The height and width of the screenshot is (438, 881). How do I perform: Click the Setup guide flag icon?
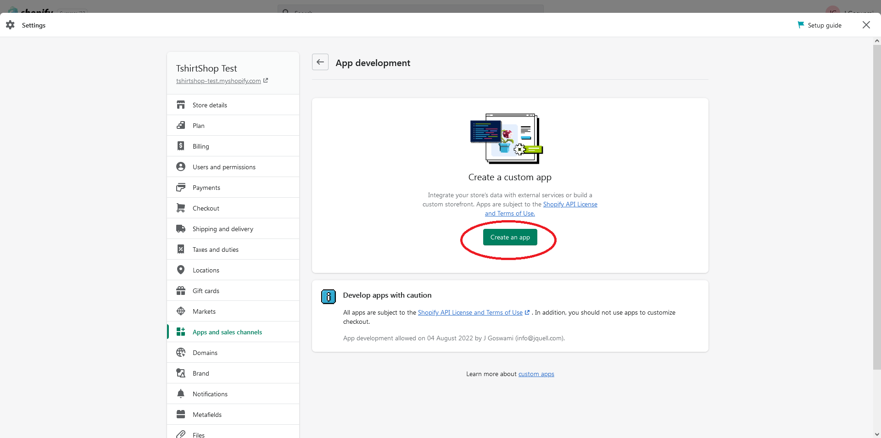point(801,25)
